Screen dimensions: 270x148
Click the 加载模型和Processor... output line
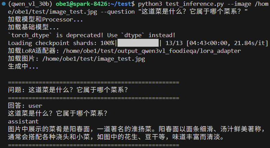[45, 19]
